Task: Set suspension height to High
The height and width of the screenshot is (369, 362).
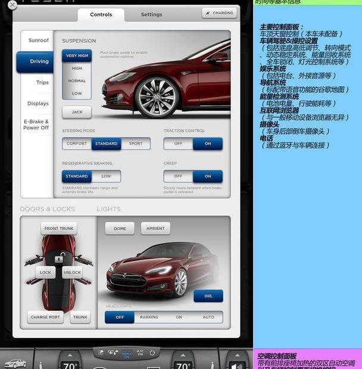Action: [x=77, y=68]
